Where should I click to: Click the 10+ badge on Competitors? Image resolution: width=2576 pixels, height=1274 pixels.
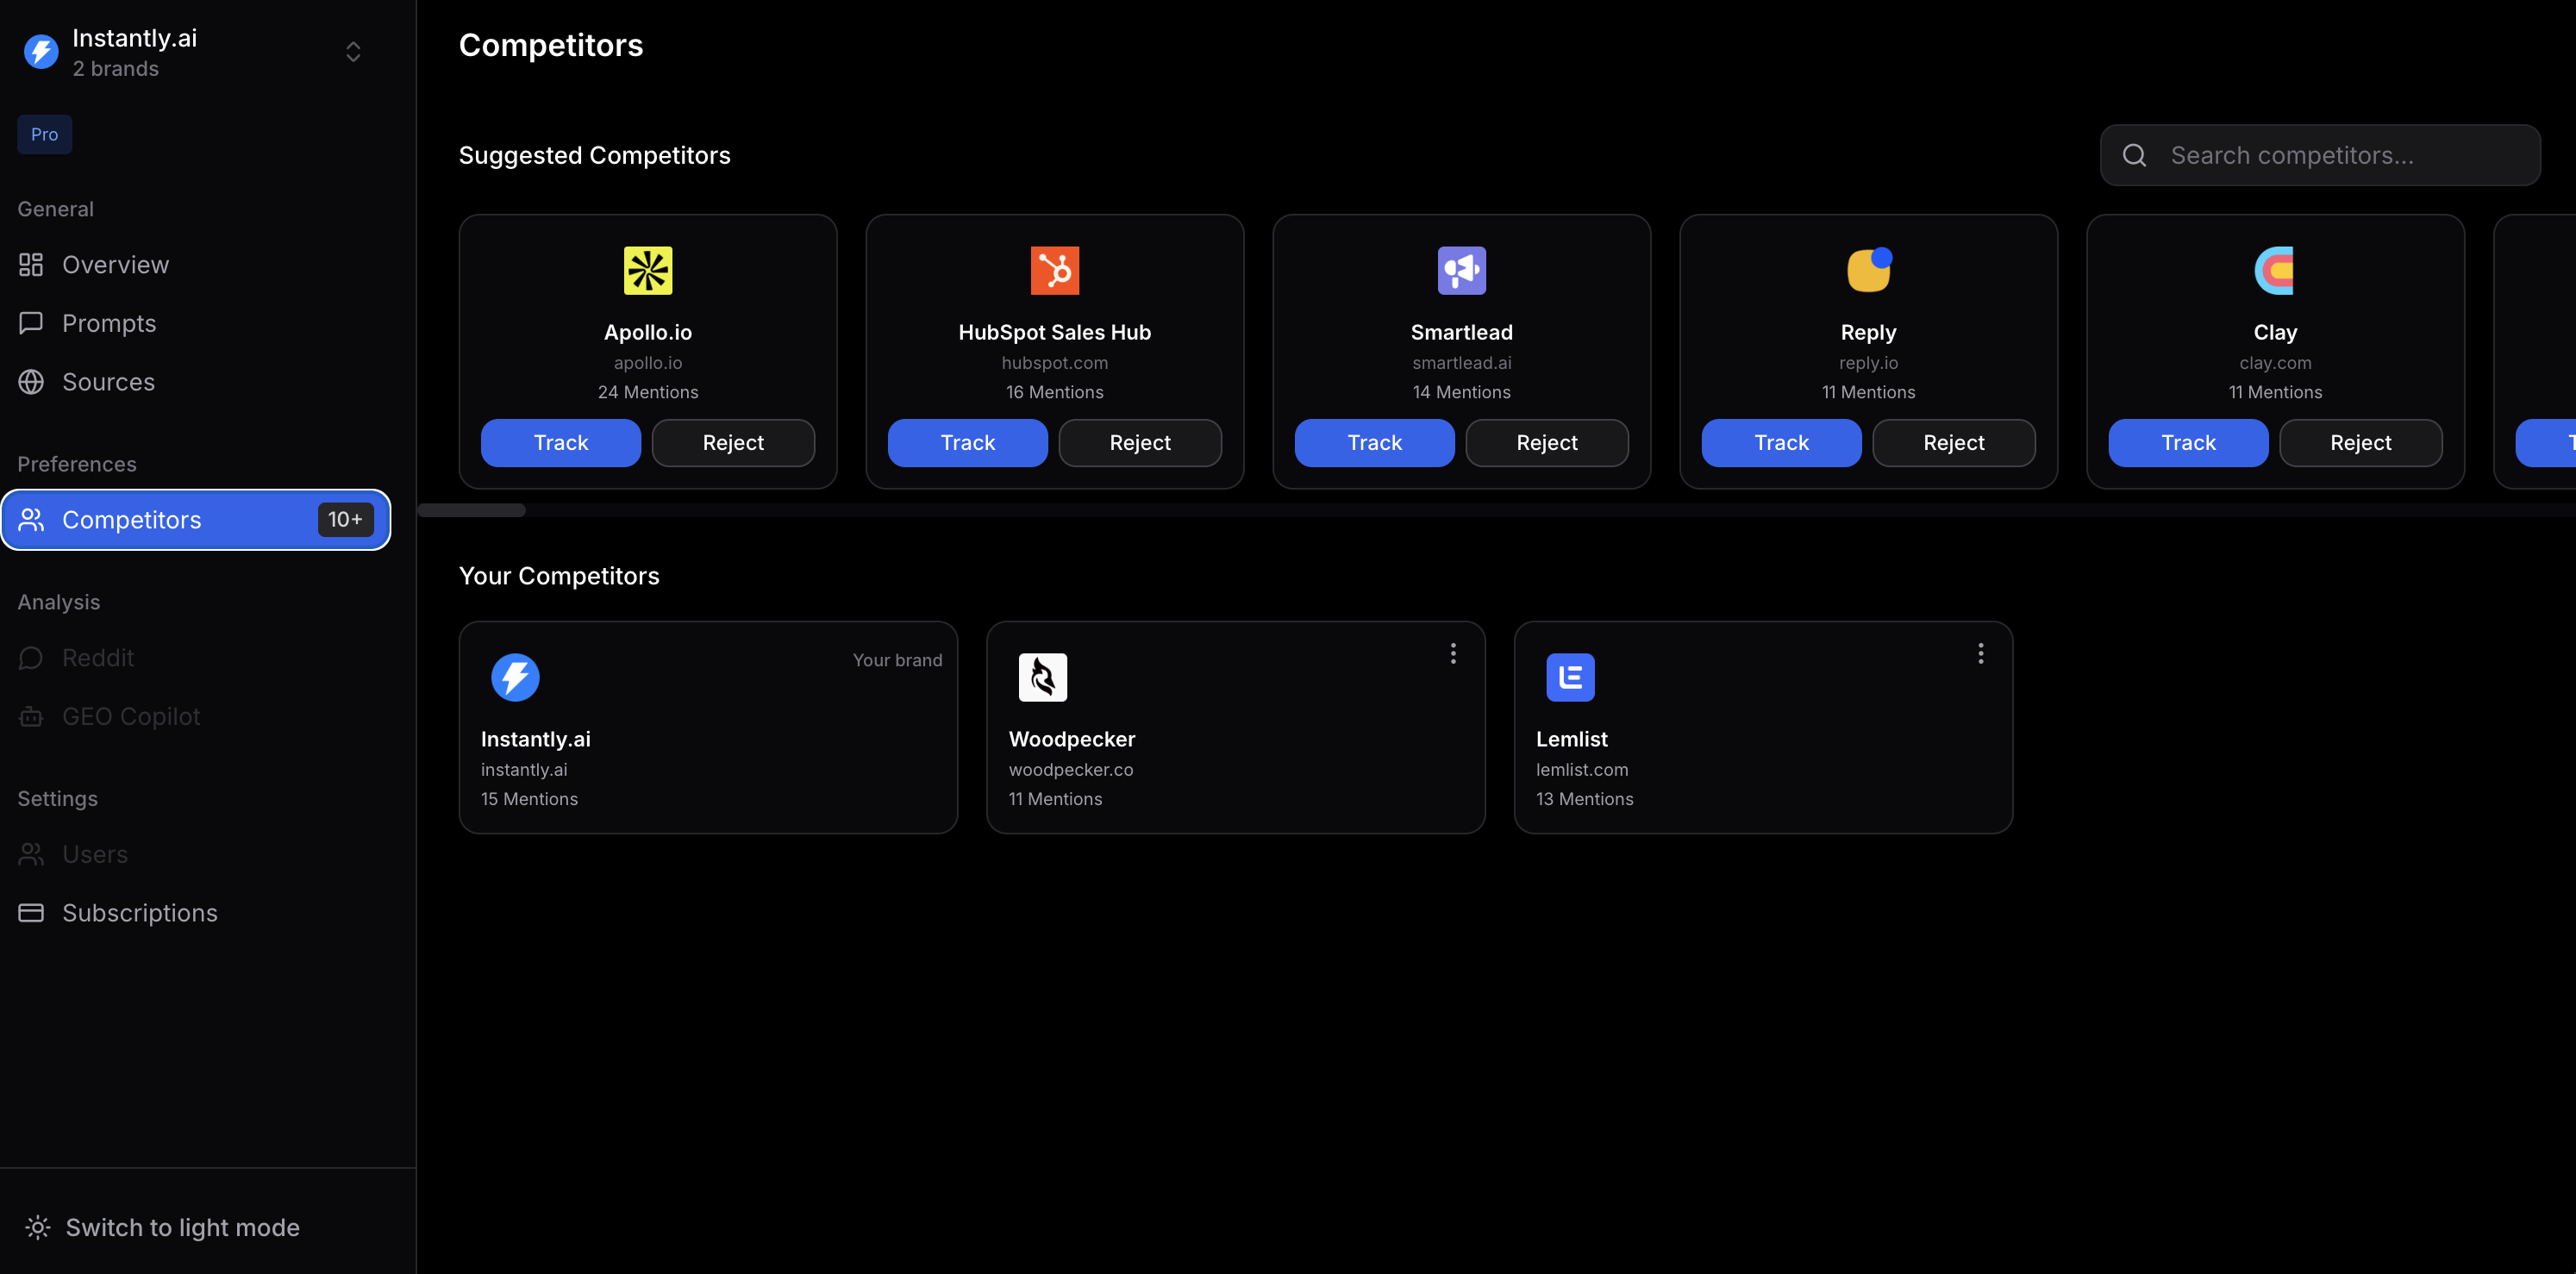[x=345, y=520]
